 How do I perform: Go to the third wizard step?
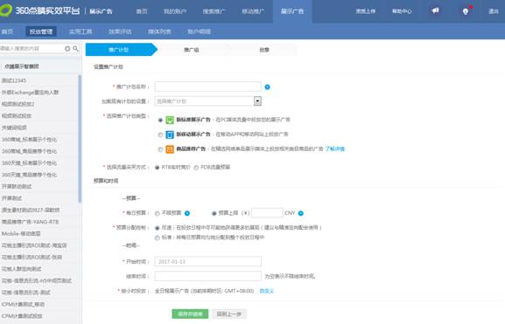[264, 50]
